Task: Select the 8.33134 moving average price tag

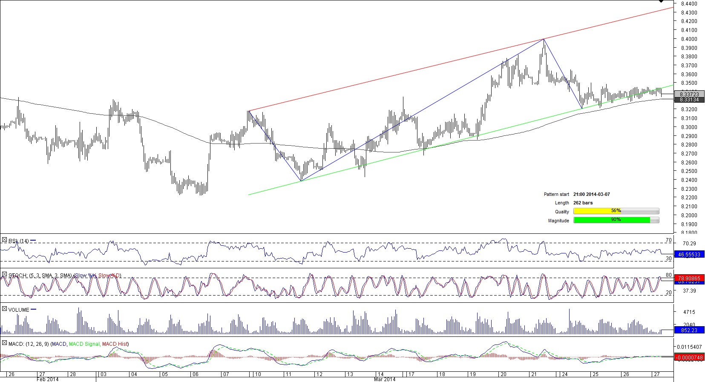Action: coord(689,100)
